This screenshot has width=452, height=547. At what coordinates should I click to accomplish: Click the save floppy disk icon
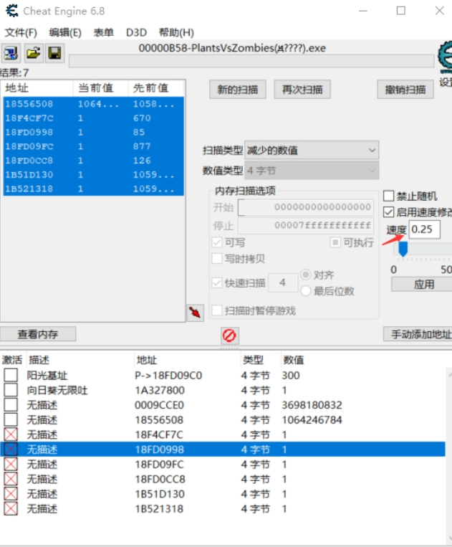pos(55,53)
